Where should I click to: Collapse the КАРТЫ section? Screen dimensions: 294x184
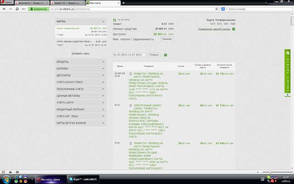(81, 22)
